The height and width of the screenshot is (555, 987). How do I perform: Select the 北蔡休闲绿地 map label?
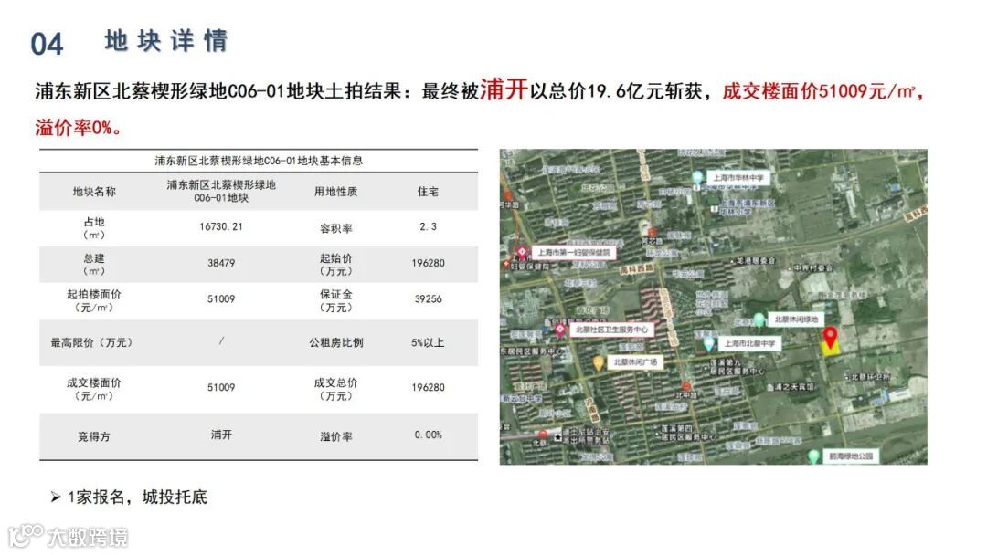click(796, 319)
